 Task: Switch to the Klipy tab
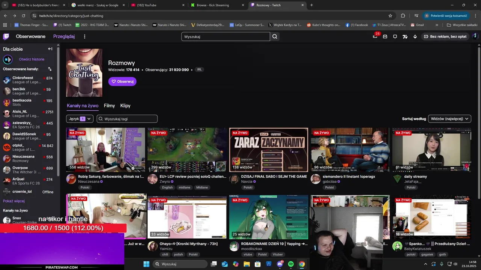[x=125, y=106]
